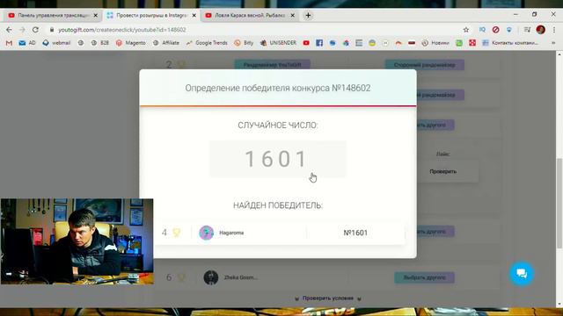Switch to the Ловля Карася весной tab
563x316 pixels.
point(250,16)
